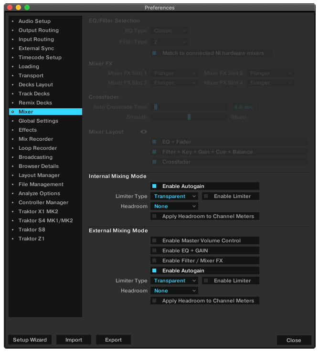Close the Preferences dialog with Close button
The image size is (320, 353).
point(293,341)
